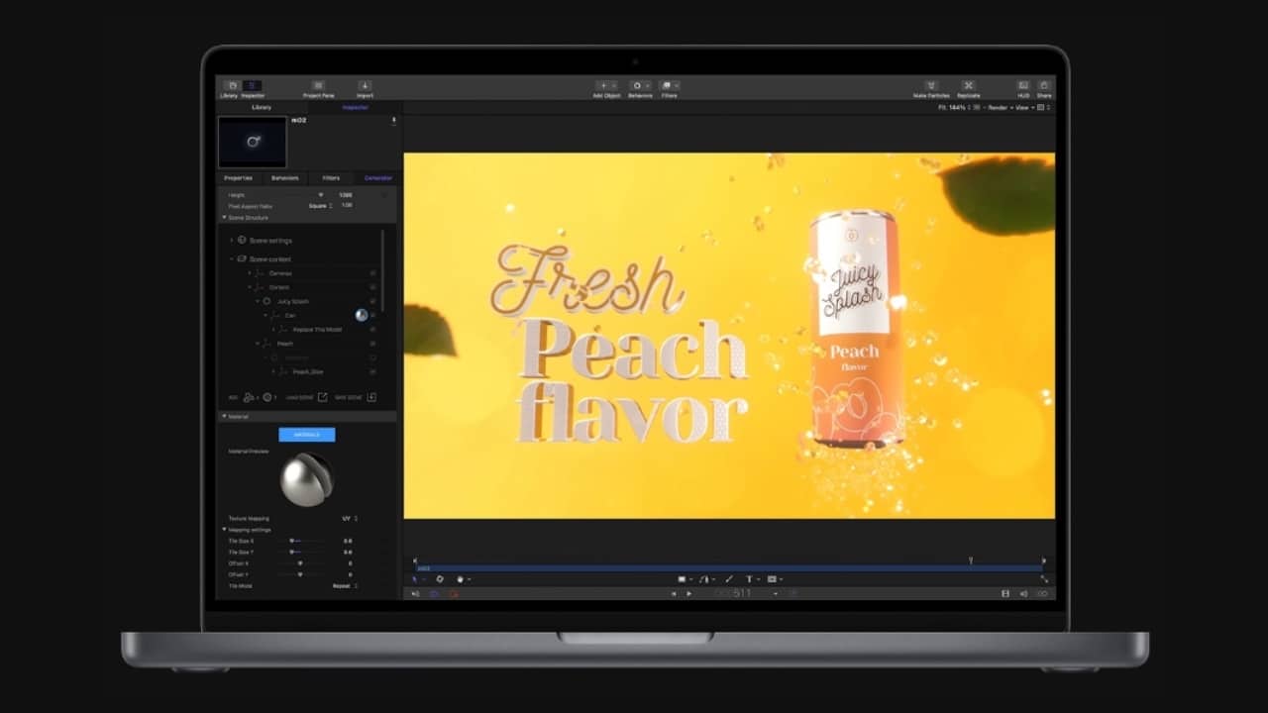Viewport: 1268px width, 713px height.
Task: Toggle audio mute speaker icon
Action: (415, 594)
